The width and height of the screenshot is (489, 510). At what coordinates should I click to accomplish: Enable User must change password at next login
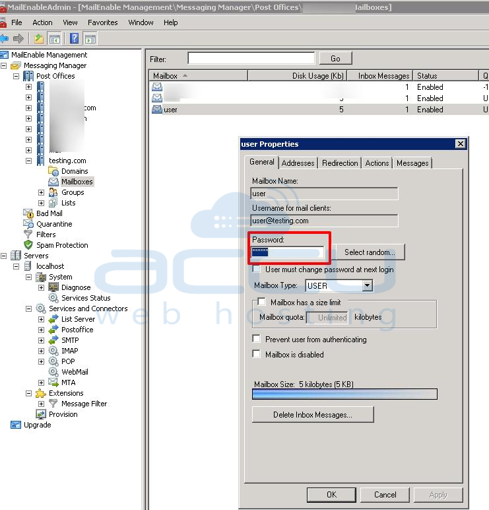(x=256, y=270)
